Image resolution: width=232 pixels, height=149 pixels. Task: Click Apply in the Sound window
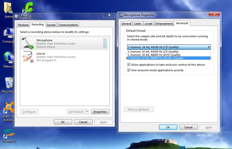pyautogui.click(x=104, y=122)
